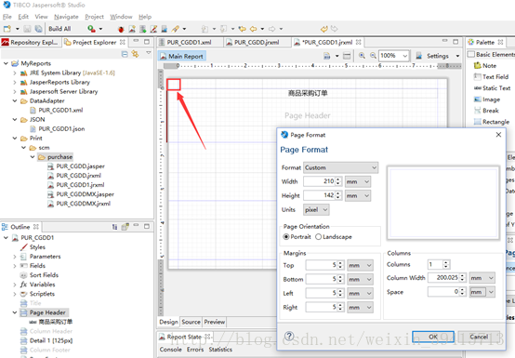515x358 pixels.
Task: Increment the Columns count stepper
Action: (446, 262)
